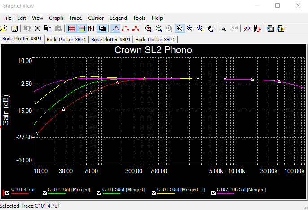Toggle the black background button
Viewport: 308px width, 210px height.
tap(102, 28)
